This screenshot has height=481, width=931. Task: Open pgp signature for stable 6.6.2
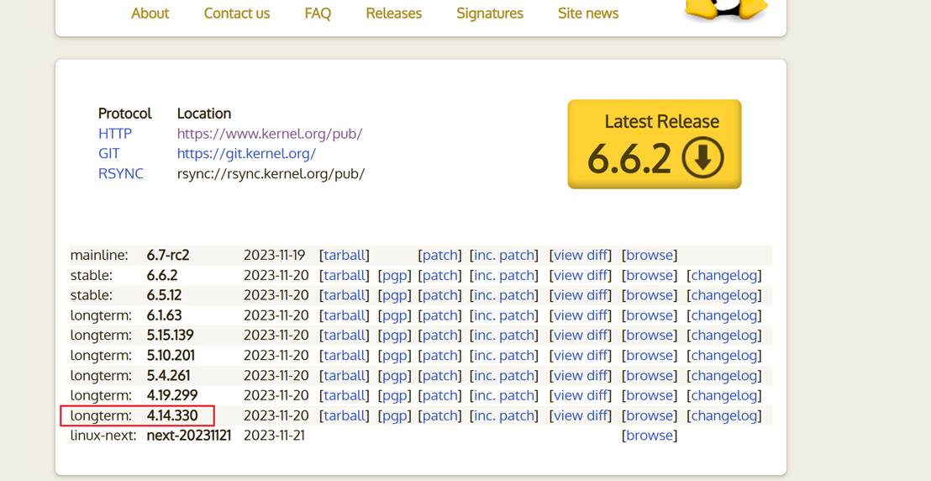pos(394,275)
